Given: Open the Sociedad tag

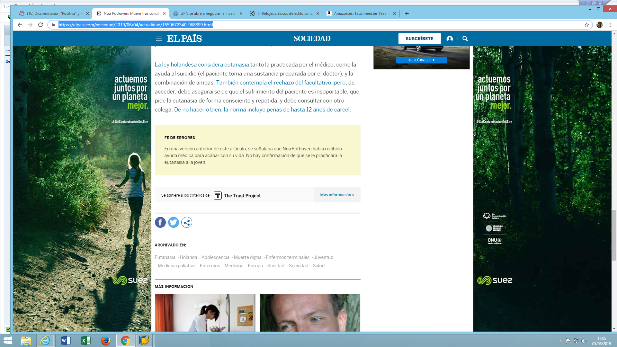Looking at the screenshot, I should click(x=299, y=266).
